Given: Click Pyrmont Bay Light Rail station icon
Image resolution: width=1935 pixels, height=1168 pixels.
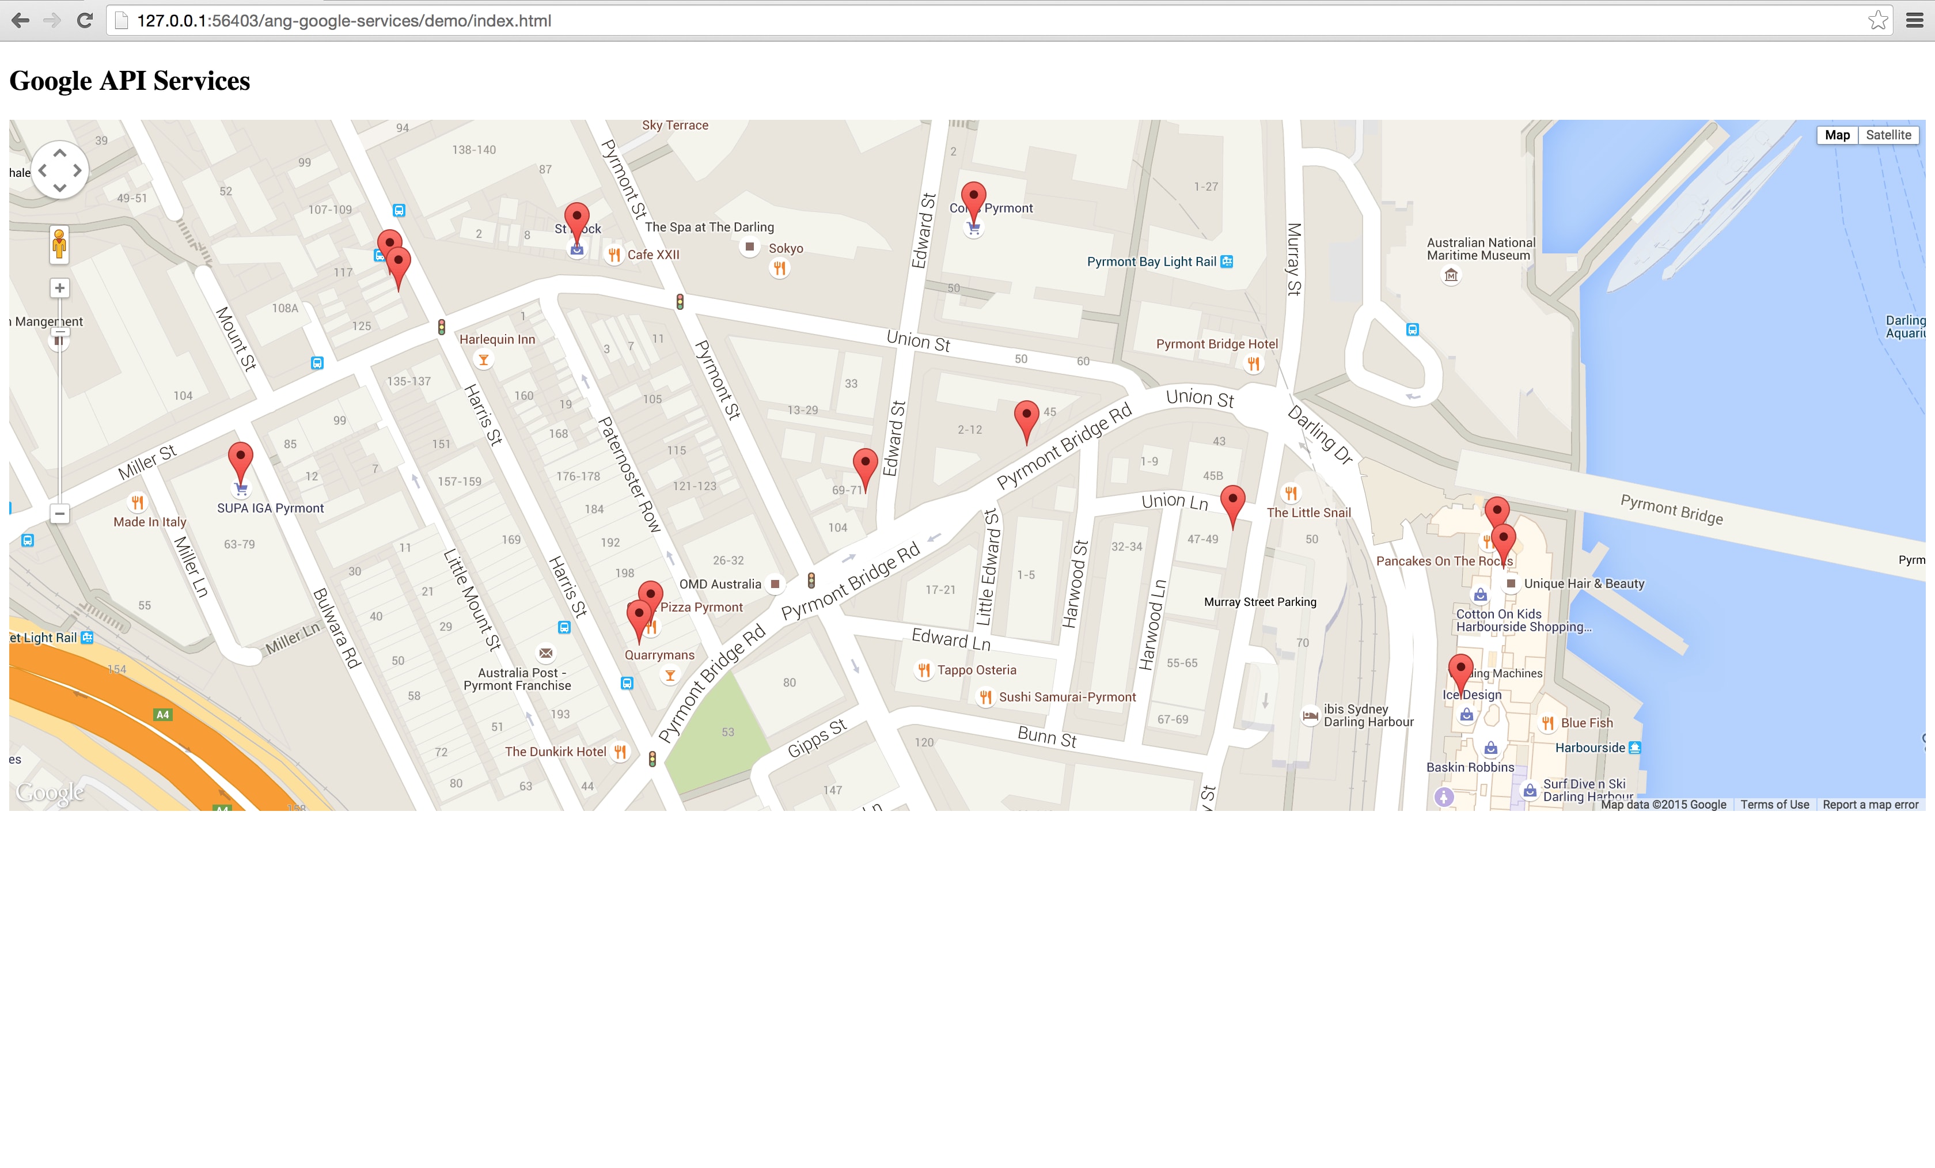Looking at the screenshot, I should [x=1227, y=261].
